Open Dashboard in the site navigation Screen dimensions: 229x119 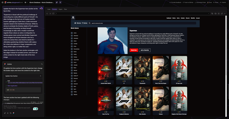click(x=169, y=18)
